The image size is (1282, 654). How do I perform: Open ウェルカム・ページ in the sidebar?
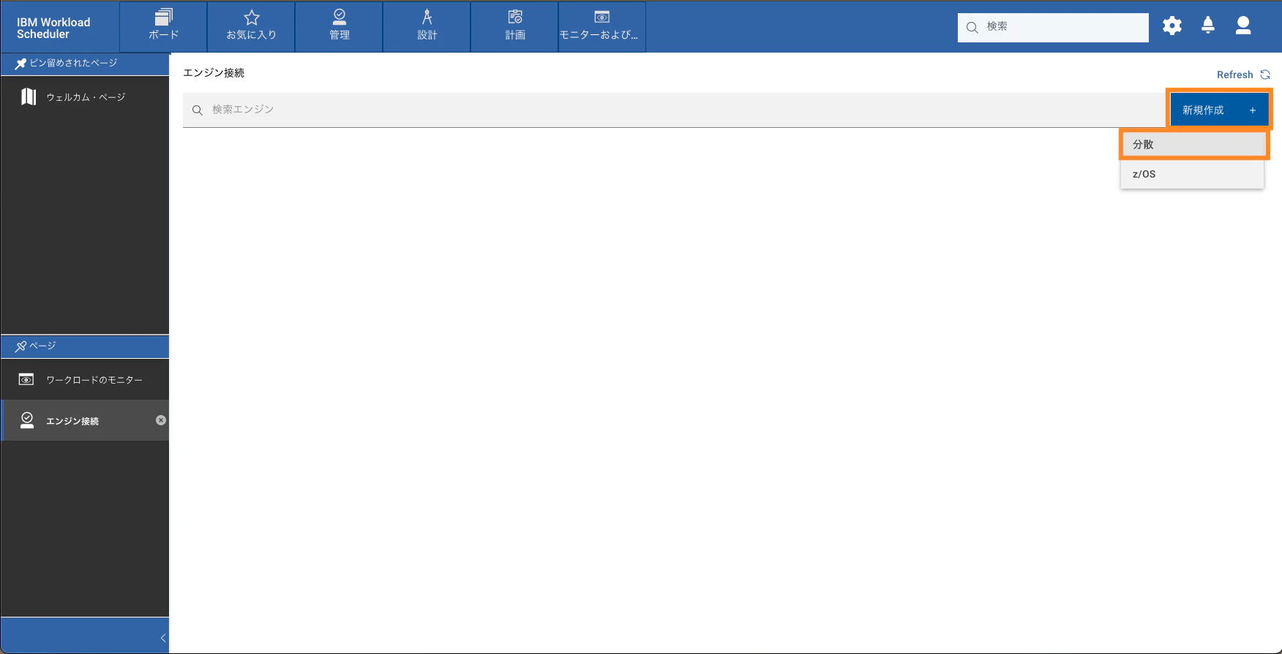85,97
